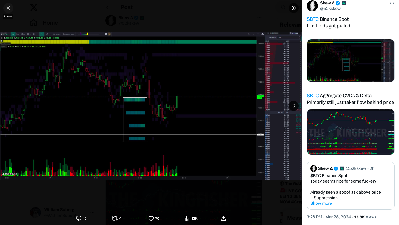
Task: Open the $BTC cashtag before 'Aggregate CVDs & Delta'
Action: point(313,96)
